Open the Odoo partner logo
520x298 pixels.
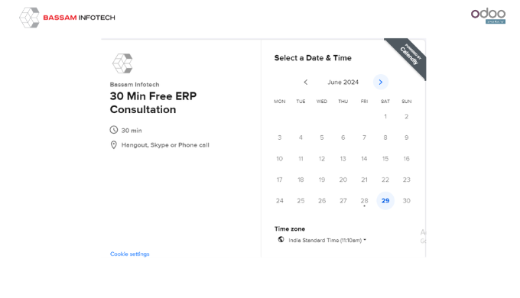coord(488,16)
